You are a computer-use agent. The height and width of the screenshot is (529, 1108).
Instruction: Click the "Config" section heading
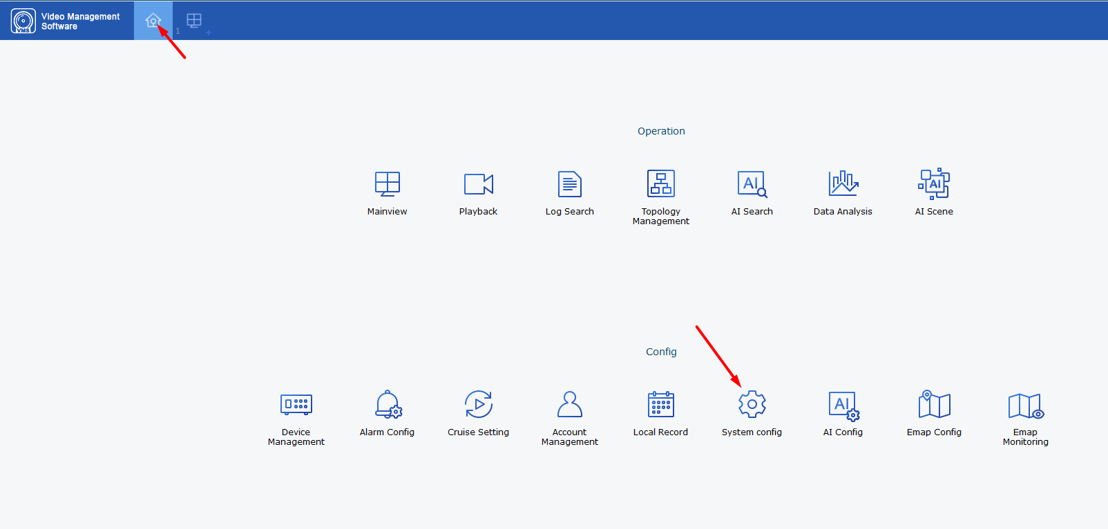661,352
